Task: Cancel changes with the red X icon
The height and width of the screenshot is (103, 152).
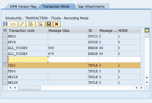Action: click(x=57, y=24)
